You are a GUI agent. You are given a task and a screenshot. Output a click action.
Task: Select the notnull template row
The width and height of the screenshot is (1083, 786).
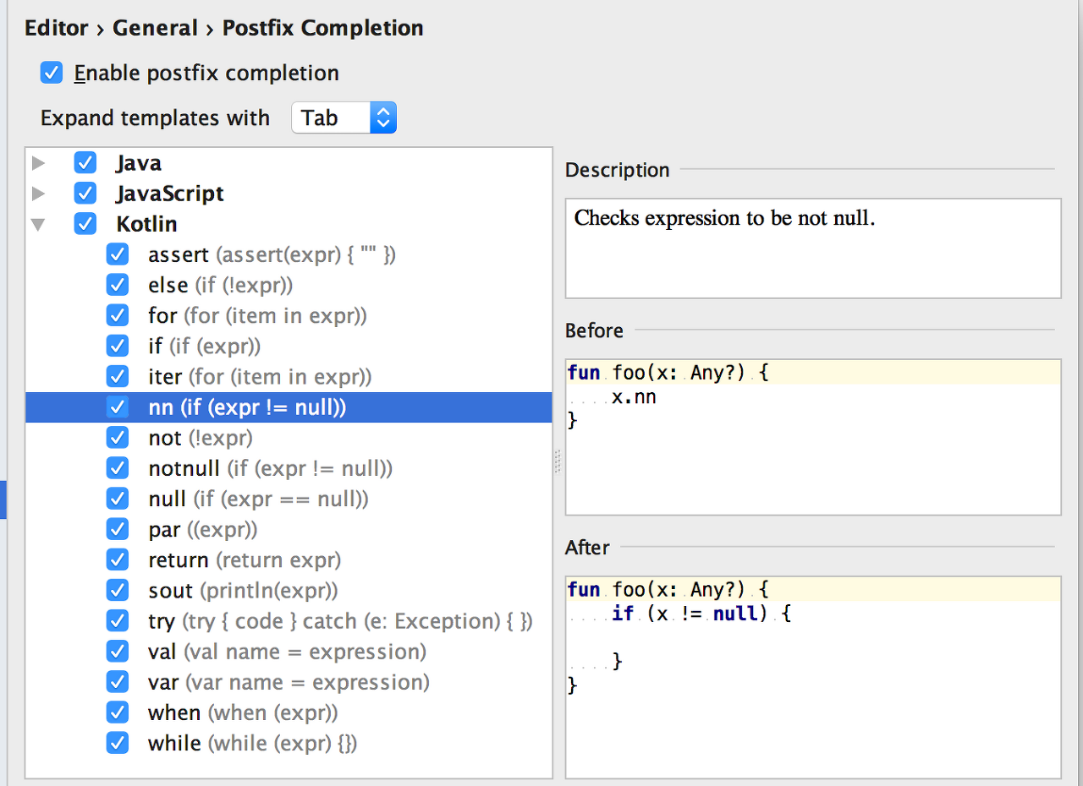270,468
